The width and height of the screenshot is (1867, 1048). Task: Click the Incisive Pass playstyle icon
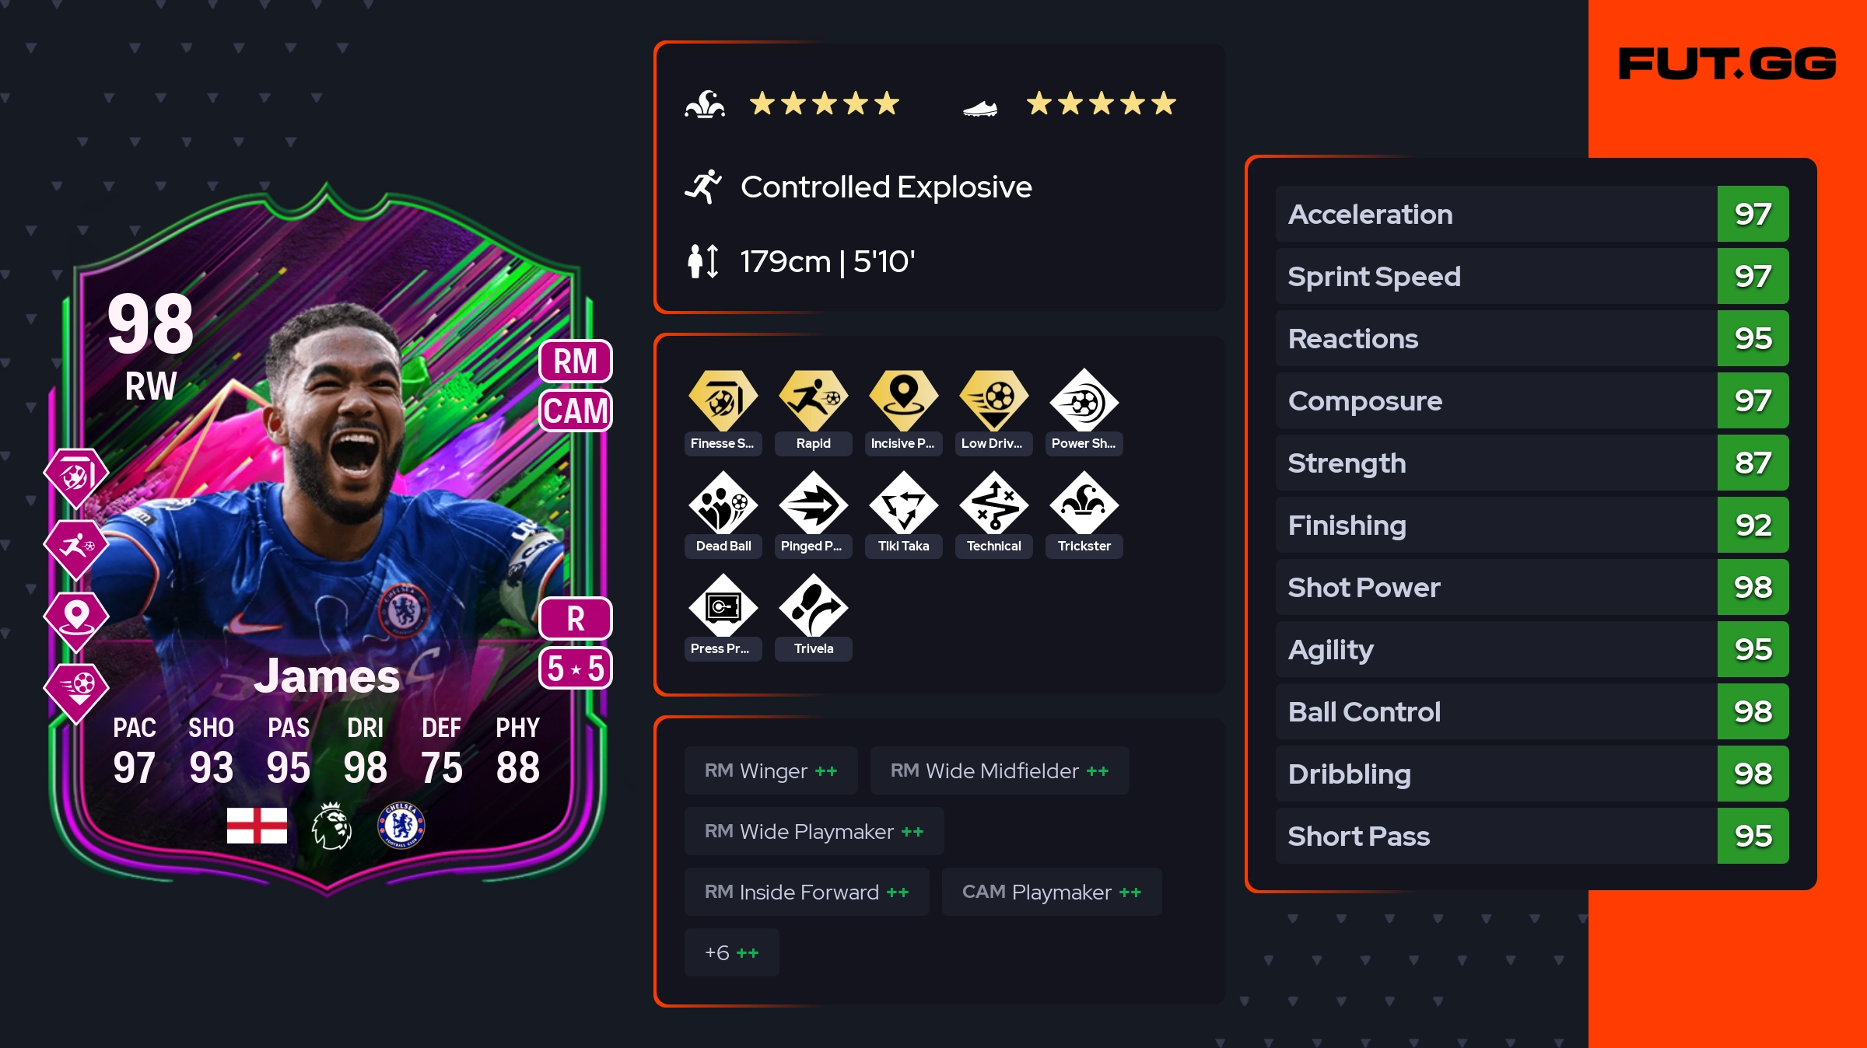(903, 400)
